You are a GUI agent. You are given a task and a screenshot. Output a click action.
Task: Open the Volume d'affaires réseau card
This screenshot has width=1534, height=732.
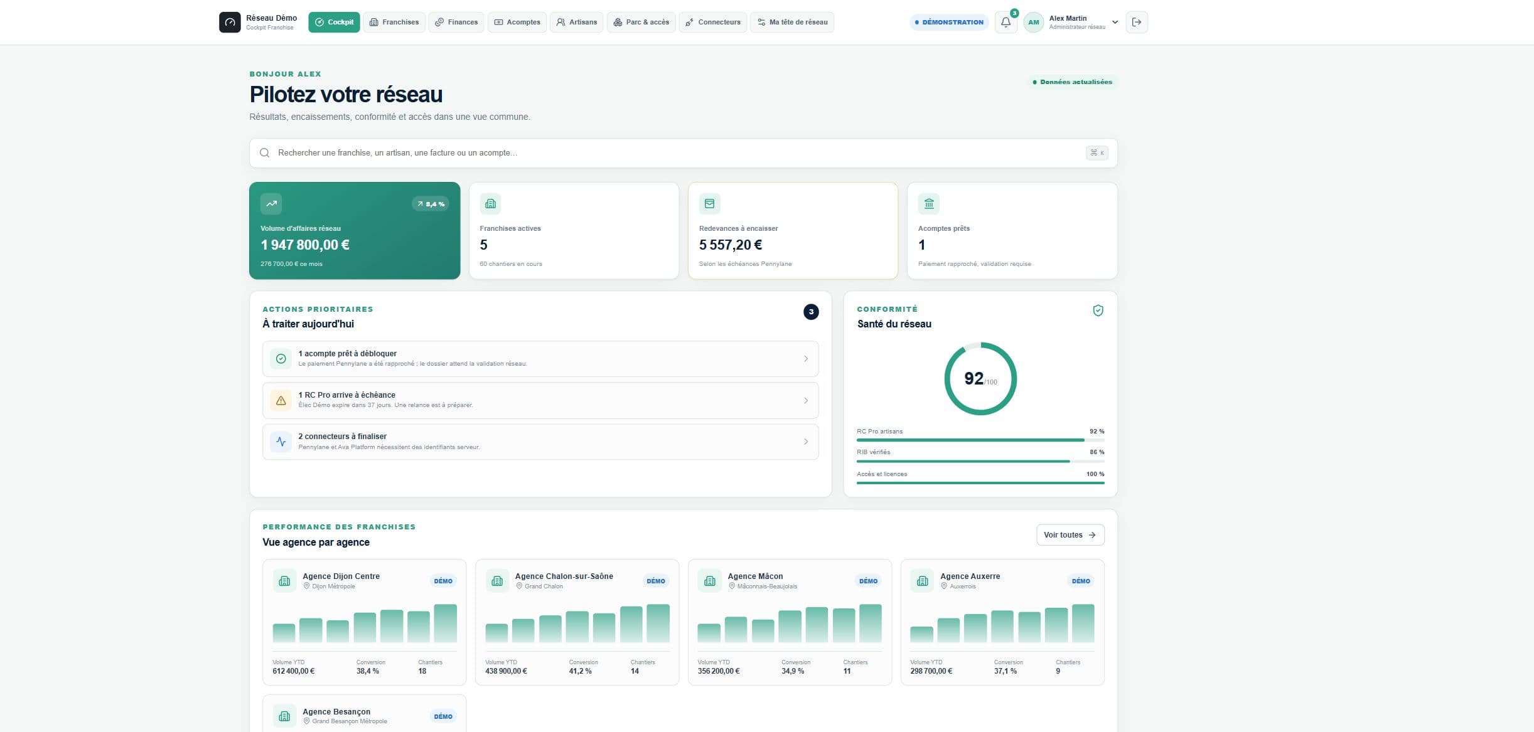coord(355,231)
